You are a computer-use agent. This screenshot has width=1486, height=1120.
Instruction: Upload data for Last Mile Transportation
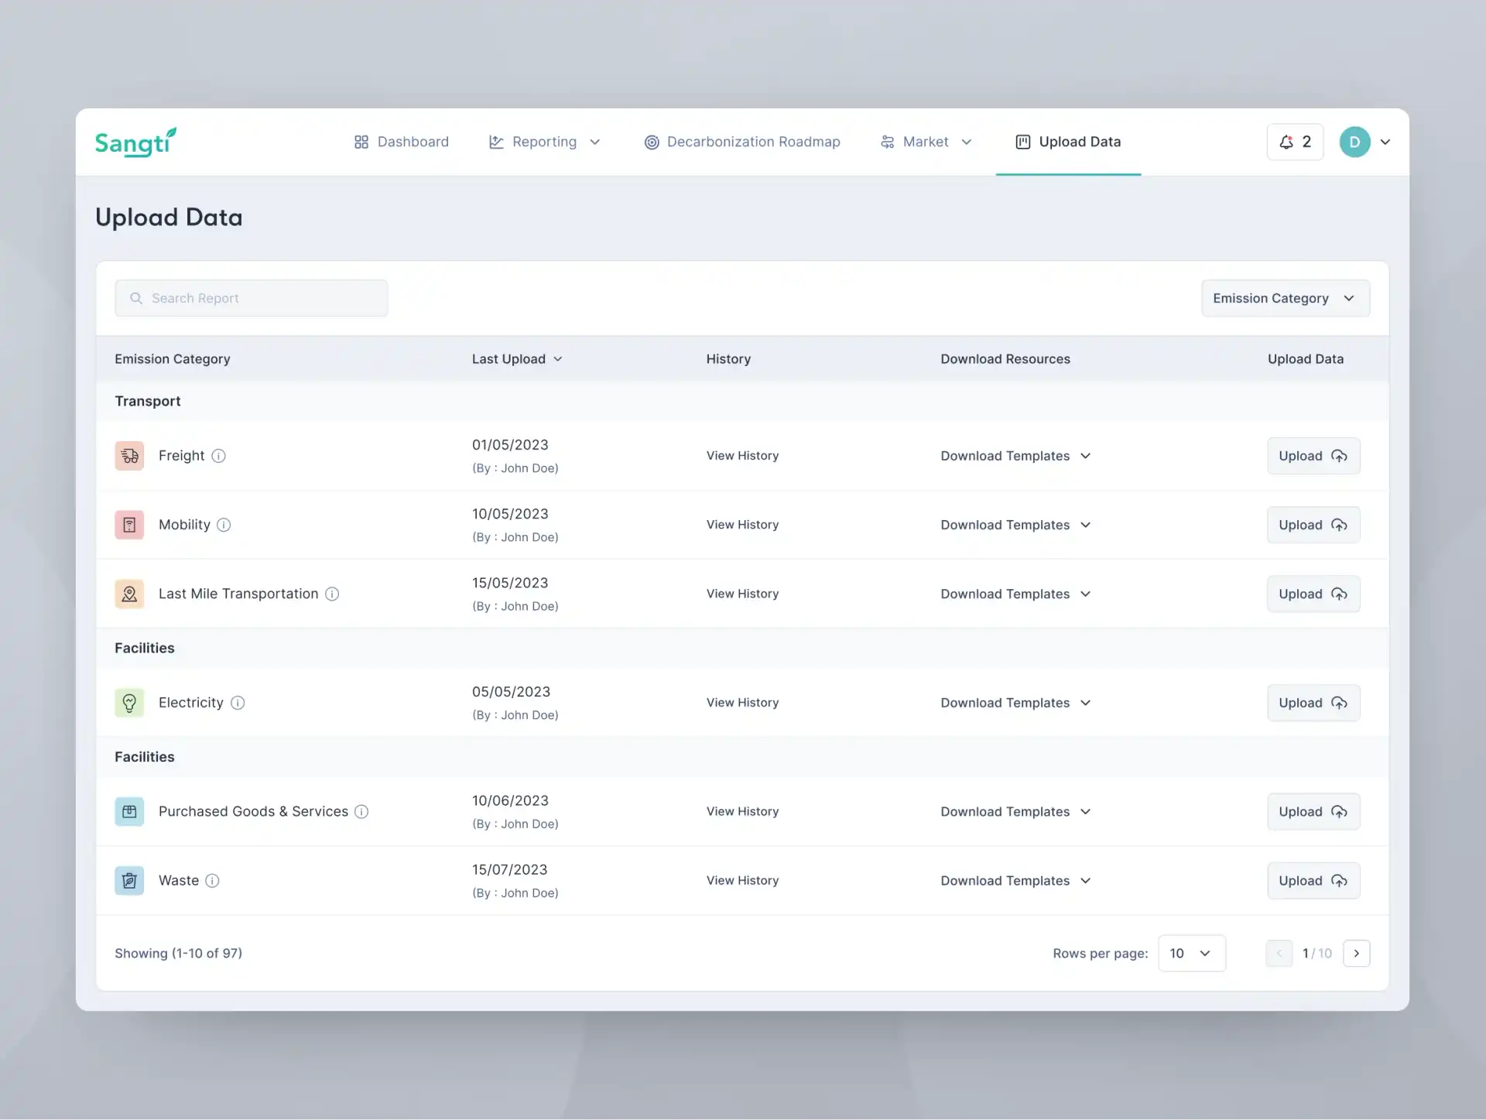(1313, 594)
